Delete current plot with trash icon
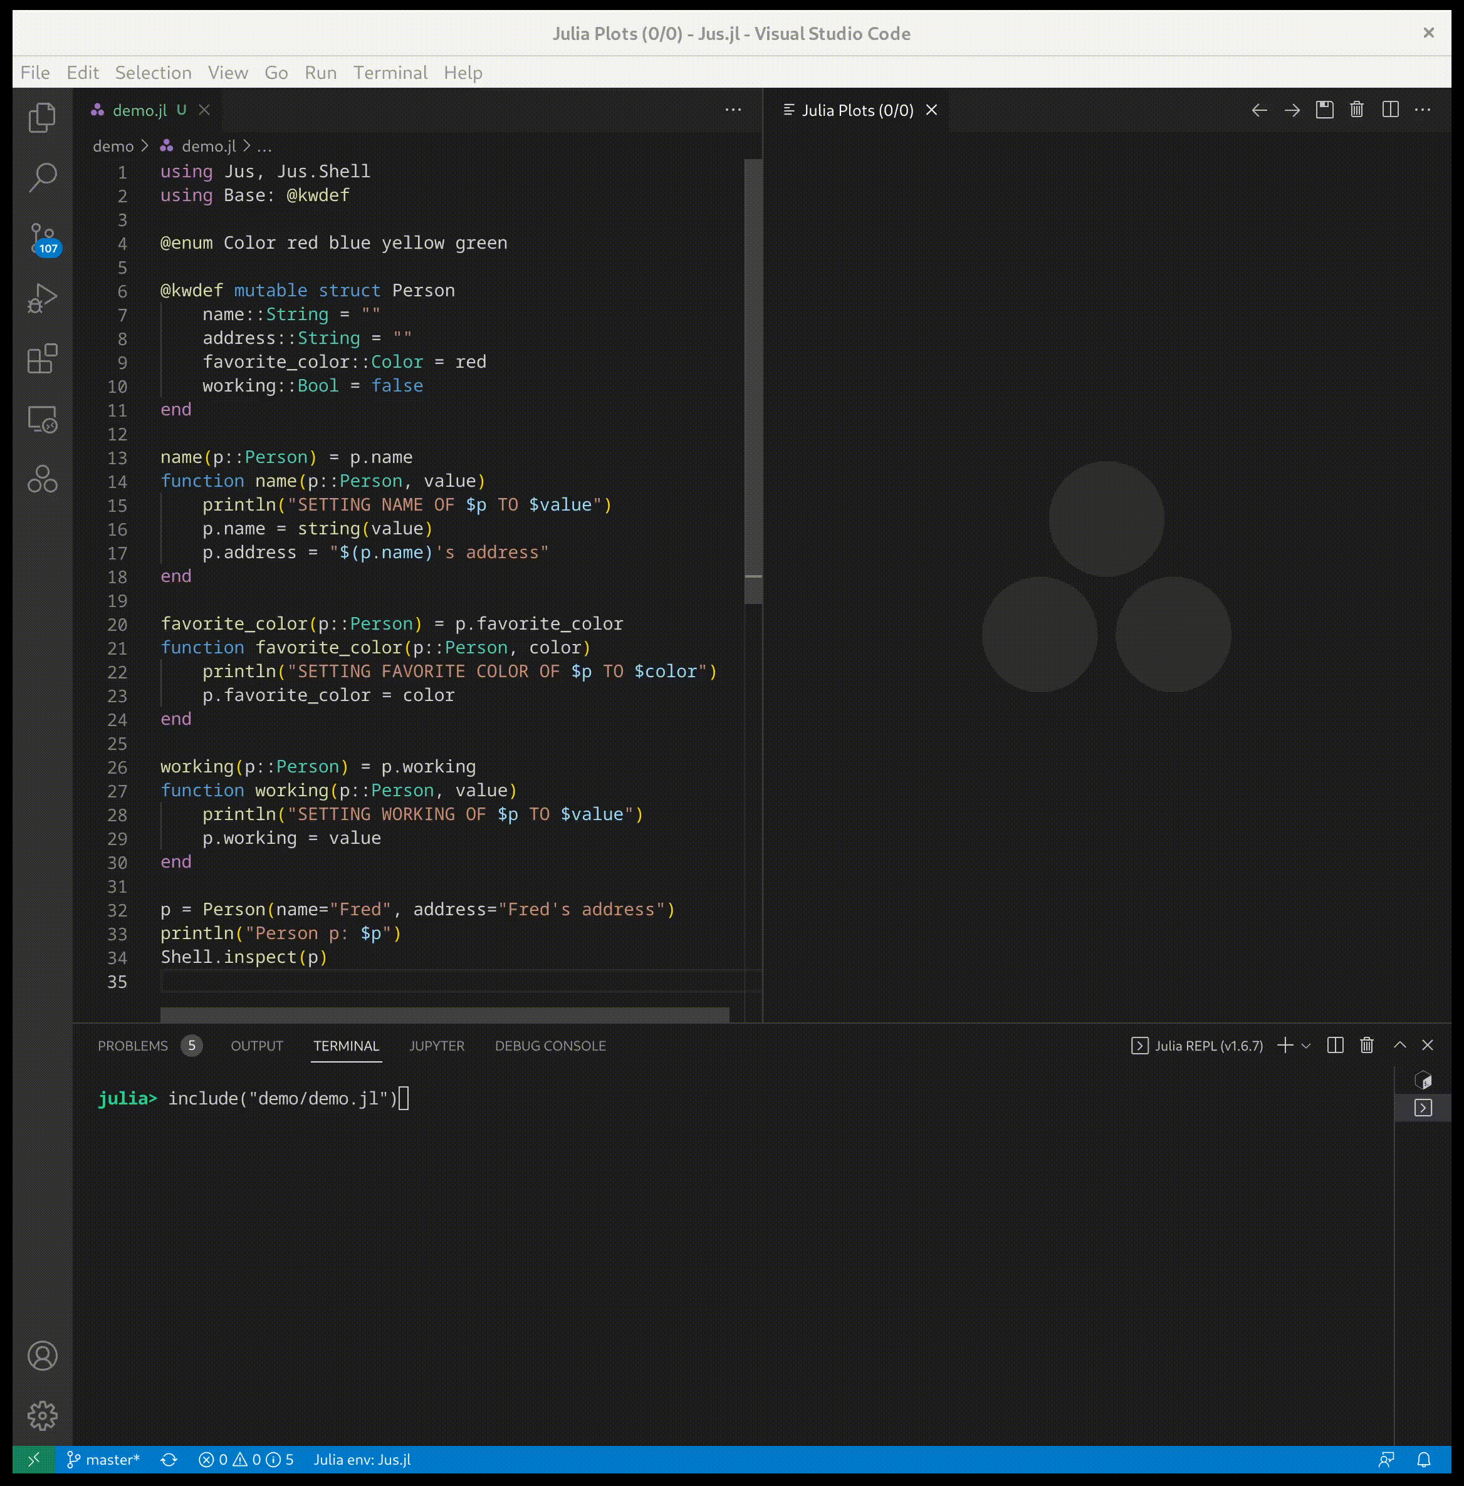This screenshot has width=1464, height=1486. tap(1356, 110)
